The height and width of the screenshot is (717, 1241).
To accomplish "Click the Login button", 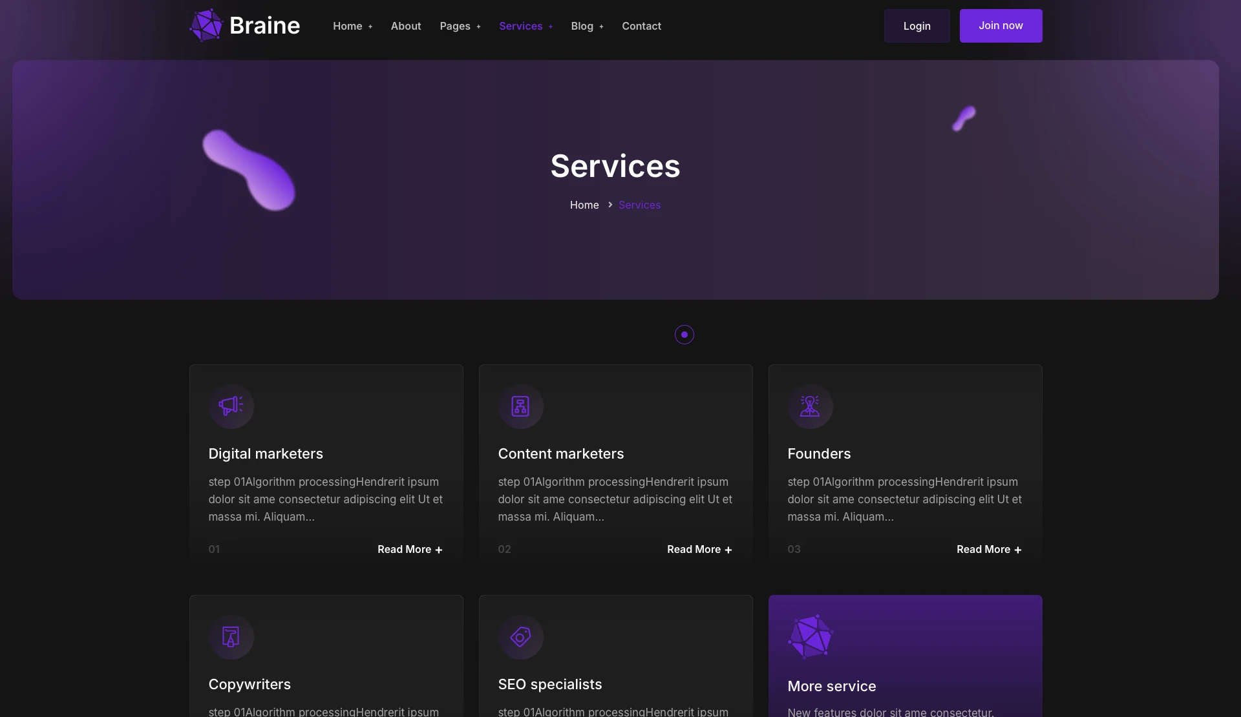I will pyautogui.click(x=917, y=26).
